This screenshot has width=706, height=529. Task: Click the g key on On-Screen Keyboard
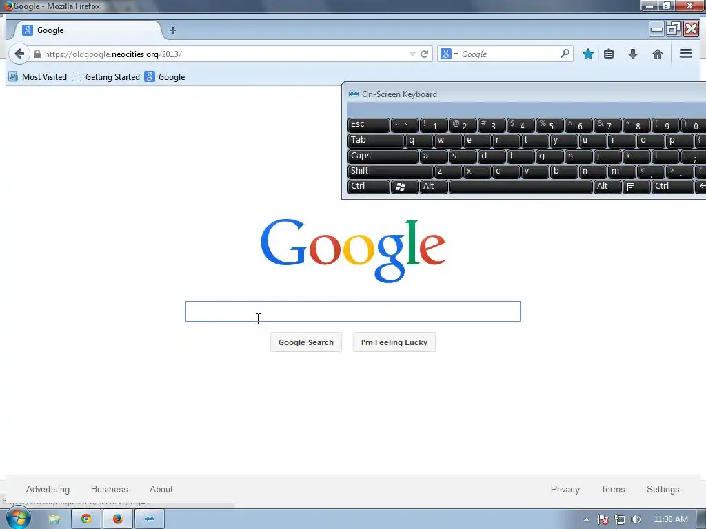click(549, 156)
